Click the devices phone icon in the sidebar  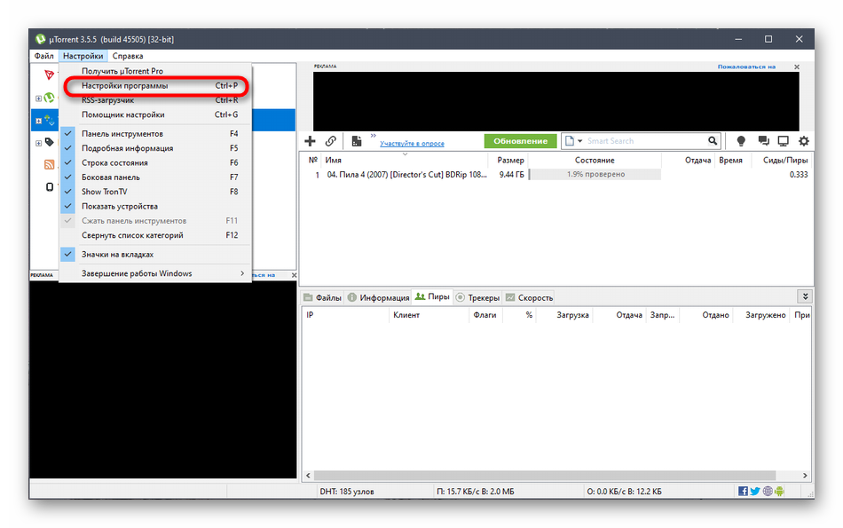(50, 186)
